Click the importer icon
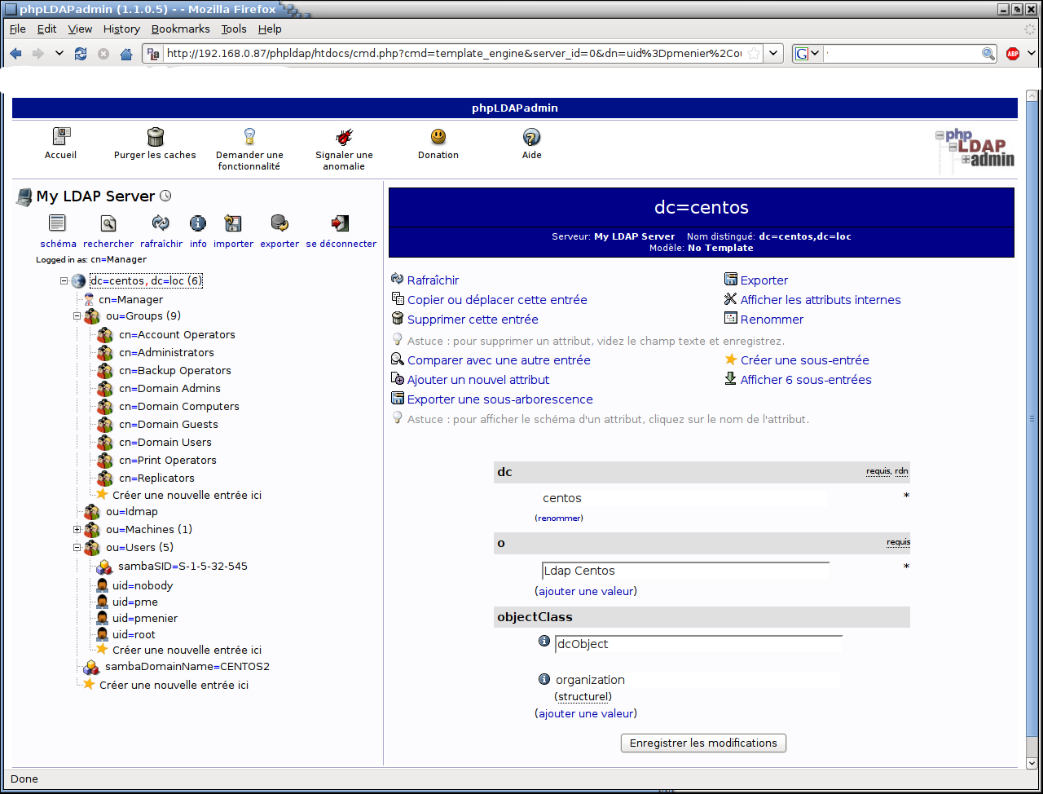The image size is (1043, 794). 233,223
